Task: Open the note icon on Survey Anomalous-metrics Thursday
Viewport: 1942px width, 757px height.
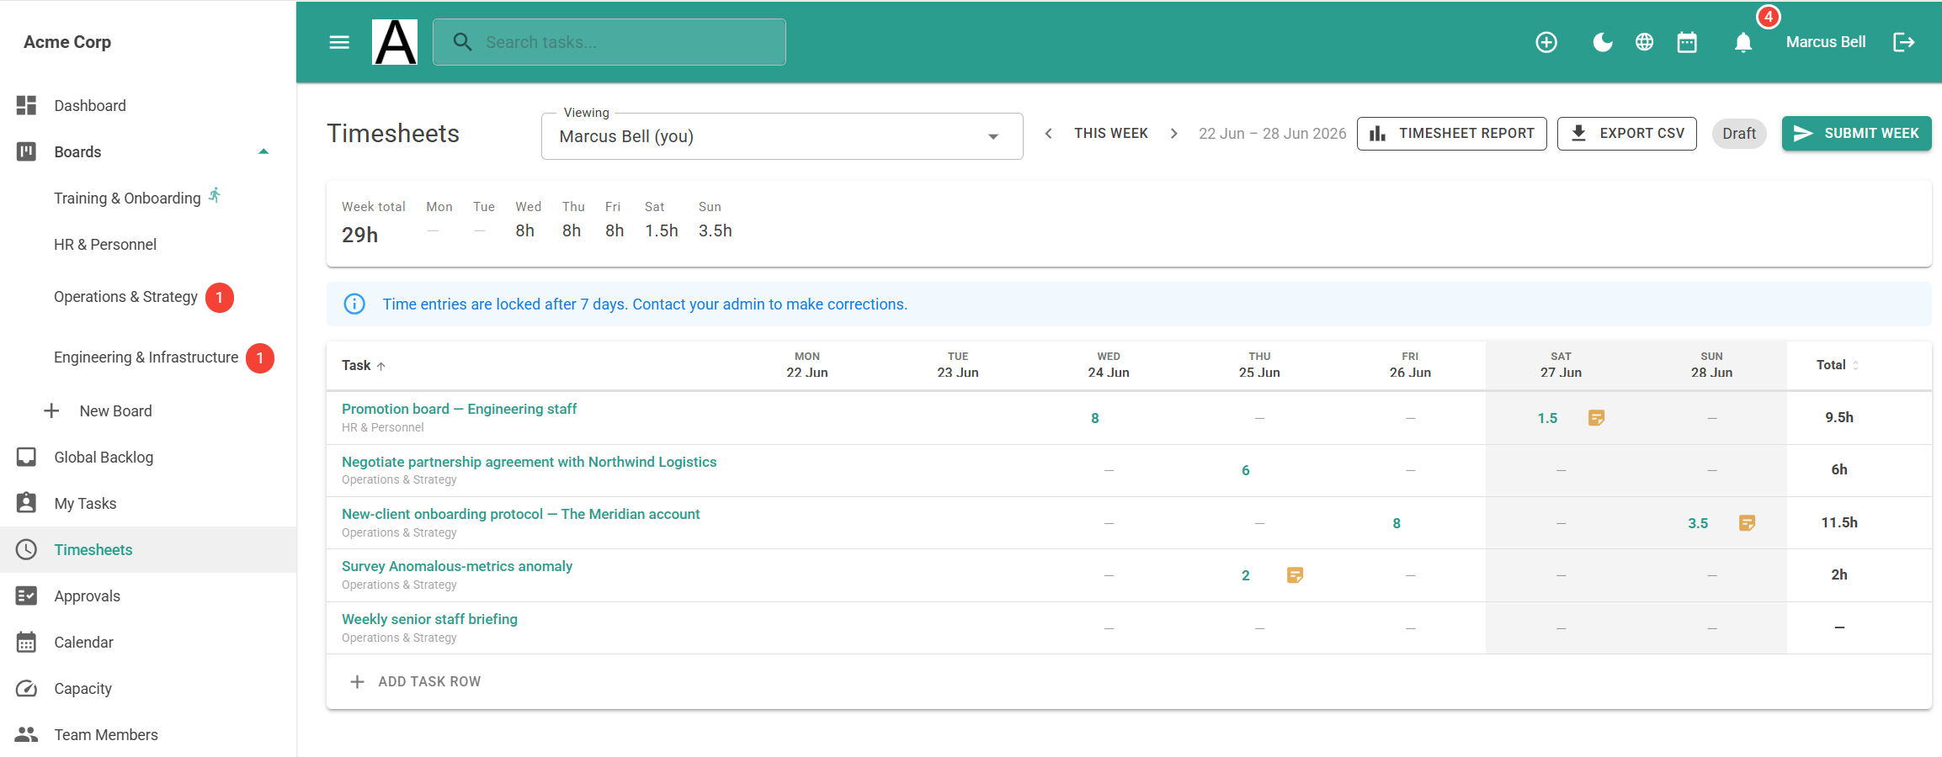Action: tap(1296, 575)
